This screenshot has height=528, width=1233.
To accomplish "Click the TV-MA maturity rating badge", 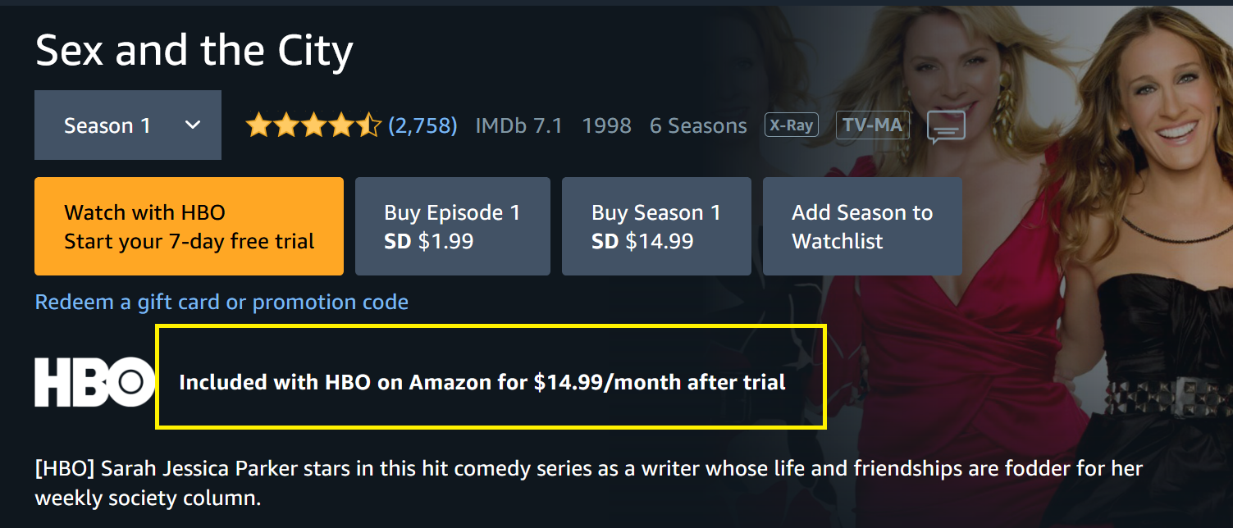I will tap(873, 125).
